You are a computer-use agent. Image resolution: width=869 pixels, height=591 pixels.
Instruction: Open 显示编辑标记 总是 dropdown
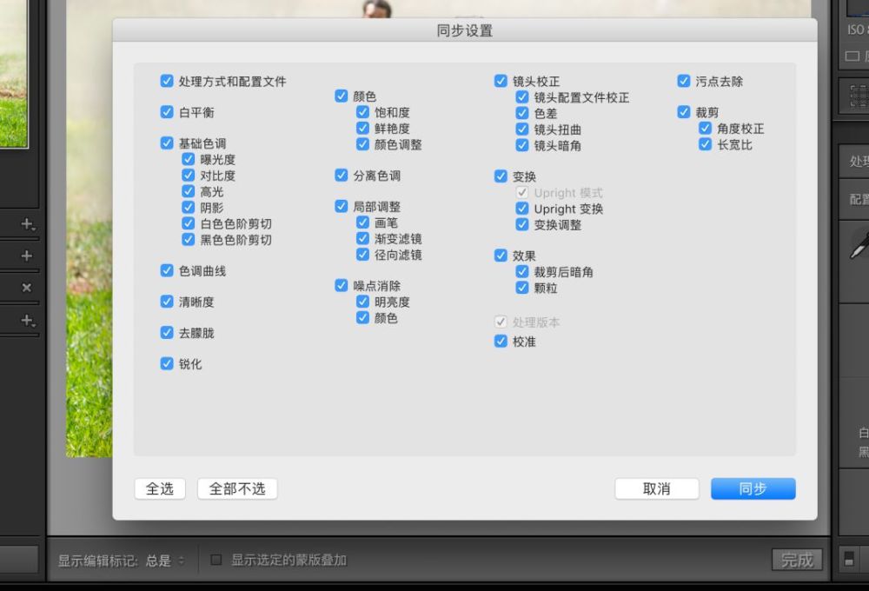[x=165, y=561]
